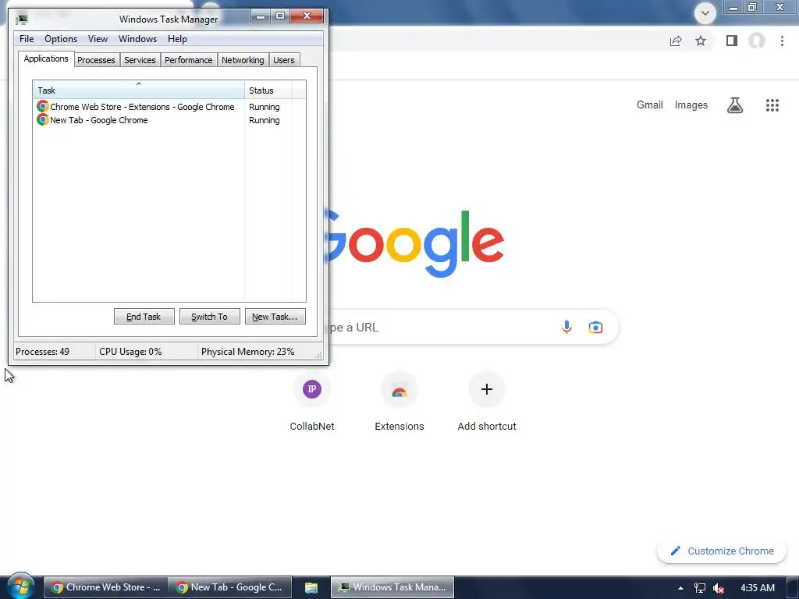The width and height of the screenshot is (799, 599).
Task: Open the Extensions shortcut icon
Action: [x=399, y=389]
